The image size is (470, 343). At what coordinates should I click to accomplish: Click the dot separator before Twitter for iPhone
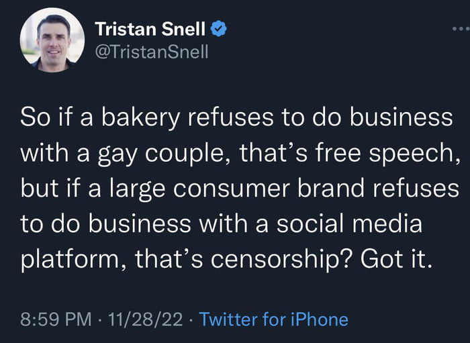pos(191,320)
